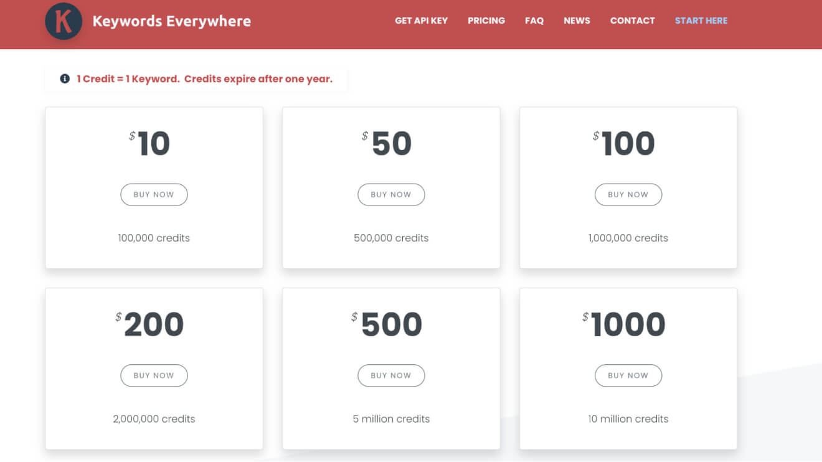The height and width of the screenshot is (462, 822).
Task: Click the '5 million credits' text
Action: coord(391,419)
